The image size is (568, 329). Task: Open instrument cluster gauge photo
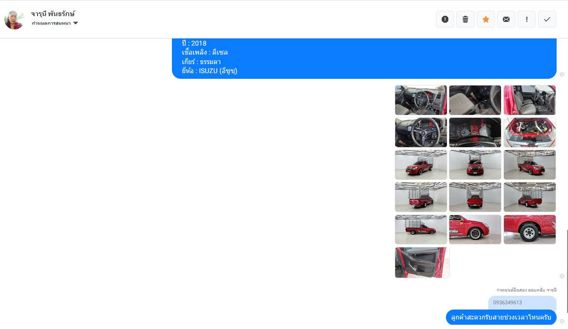pos(475,132)
